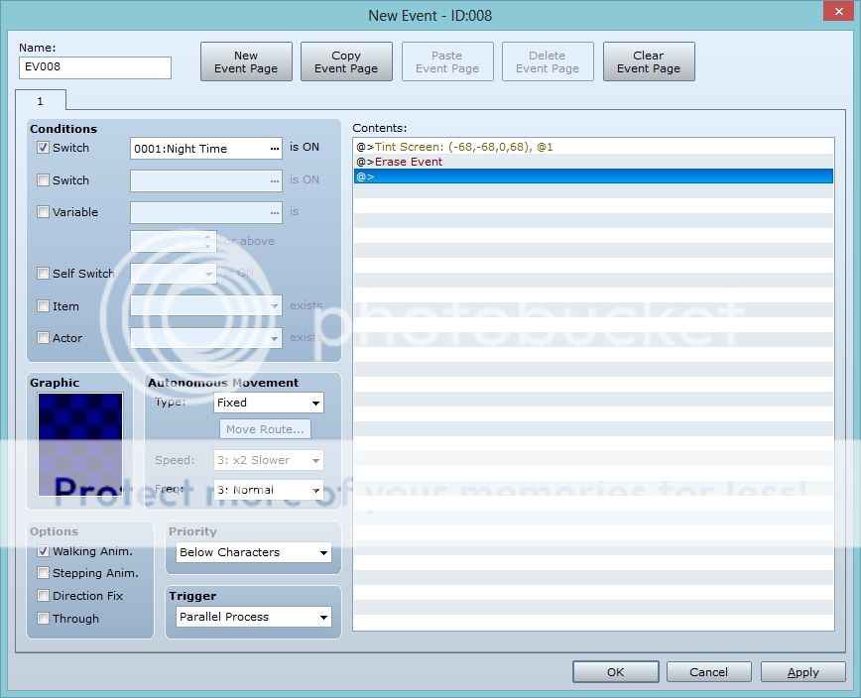
Task: Enable the Variable condition checkbox
Action: 43,211
